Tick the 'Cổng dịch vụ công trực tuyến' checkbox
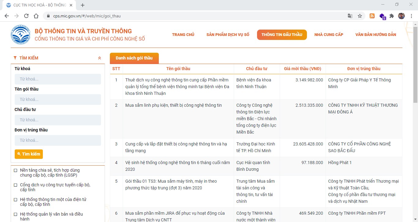The height and width of the screenshot is (222, 418). click(16, 185)
